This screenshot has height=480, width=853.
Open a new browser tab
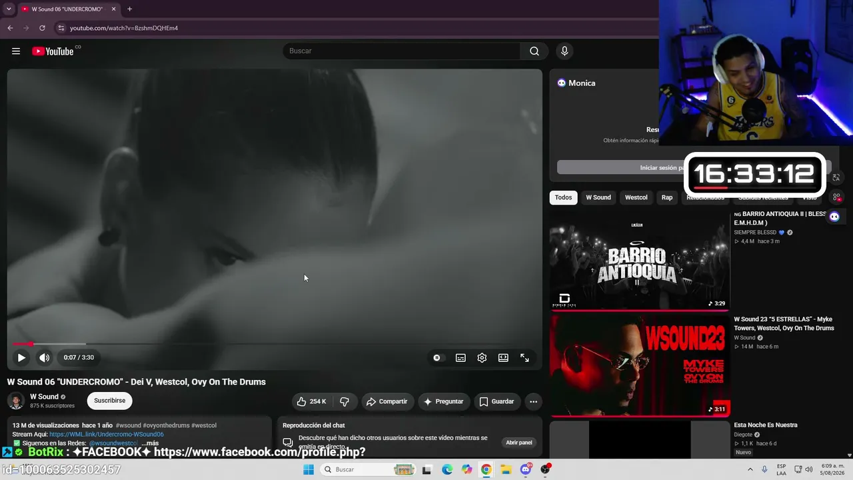click(x=129, y=9)
